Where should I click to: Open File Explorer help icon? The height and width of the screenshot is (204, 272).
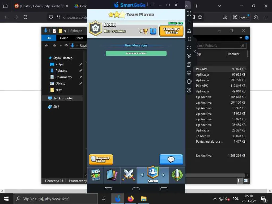point(247,38)
